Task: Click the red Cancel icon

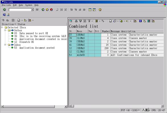Action: (52, 10)
